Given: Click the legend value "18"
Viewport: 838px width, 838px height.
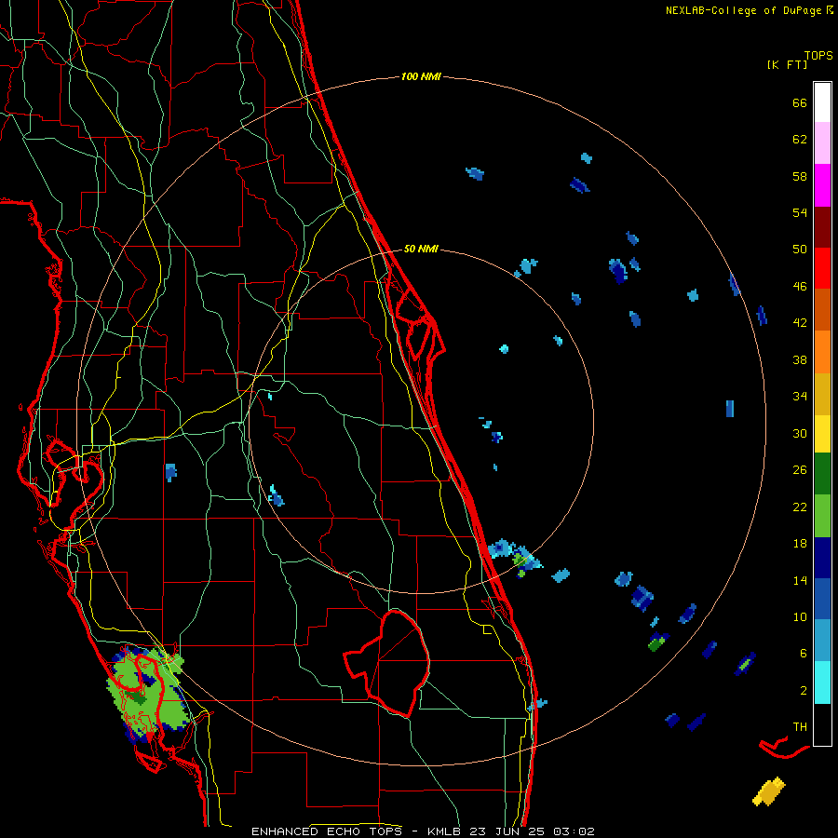Looking at the screenshot, I should (x=800, y=544).
